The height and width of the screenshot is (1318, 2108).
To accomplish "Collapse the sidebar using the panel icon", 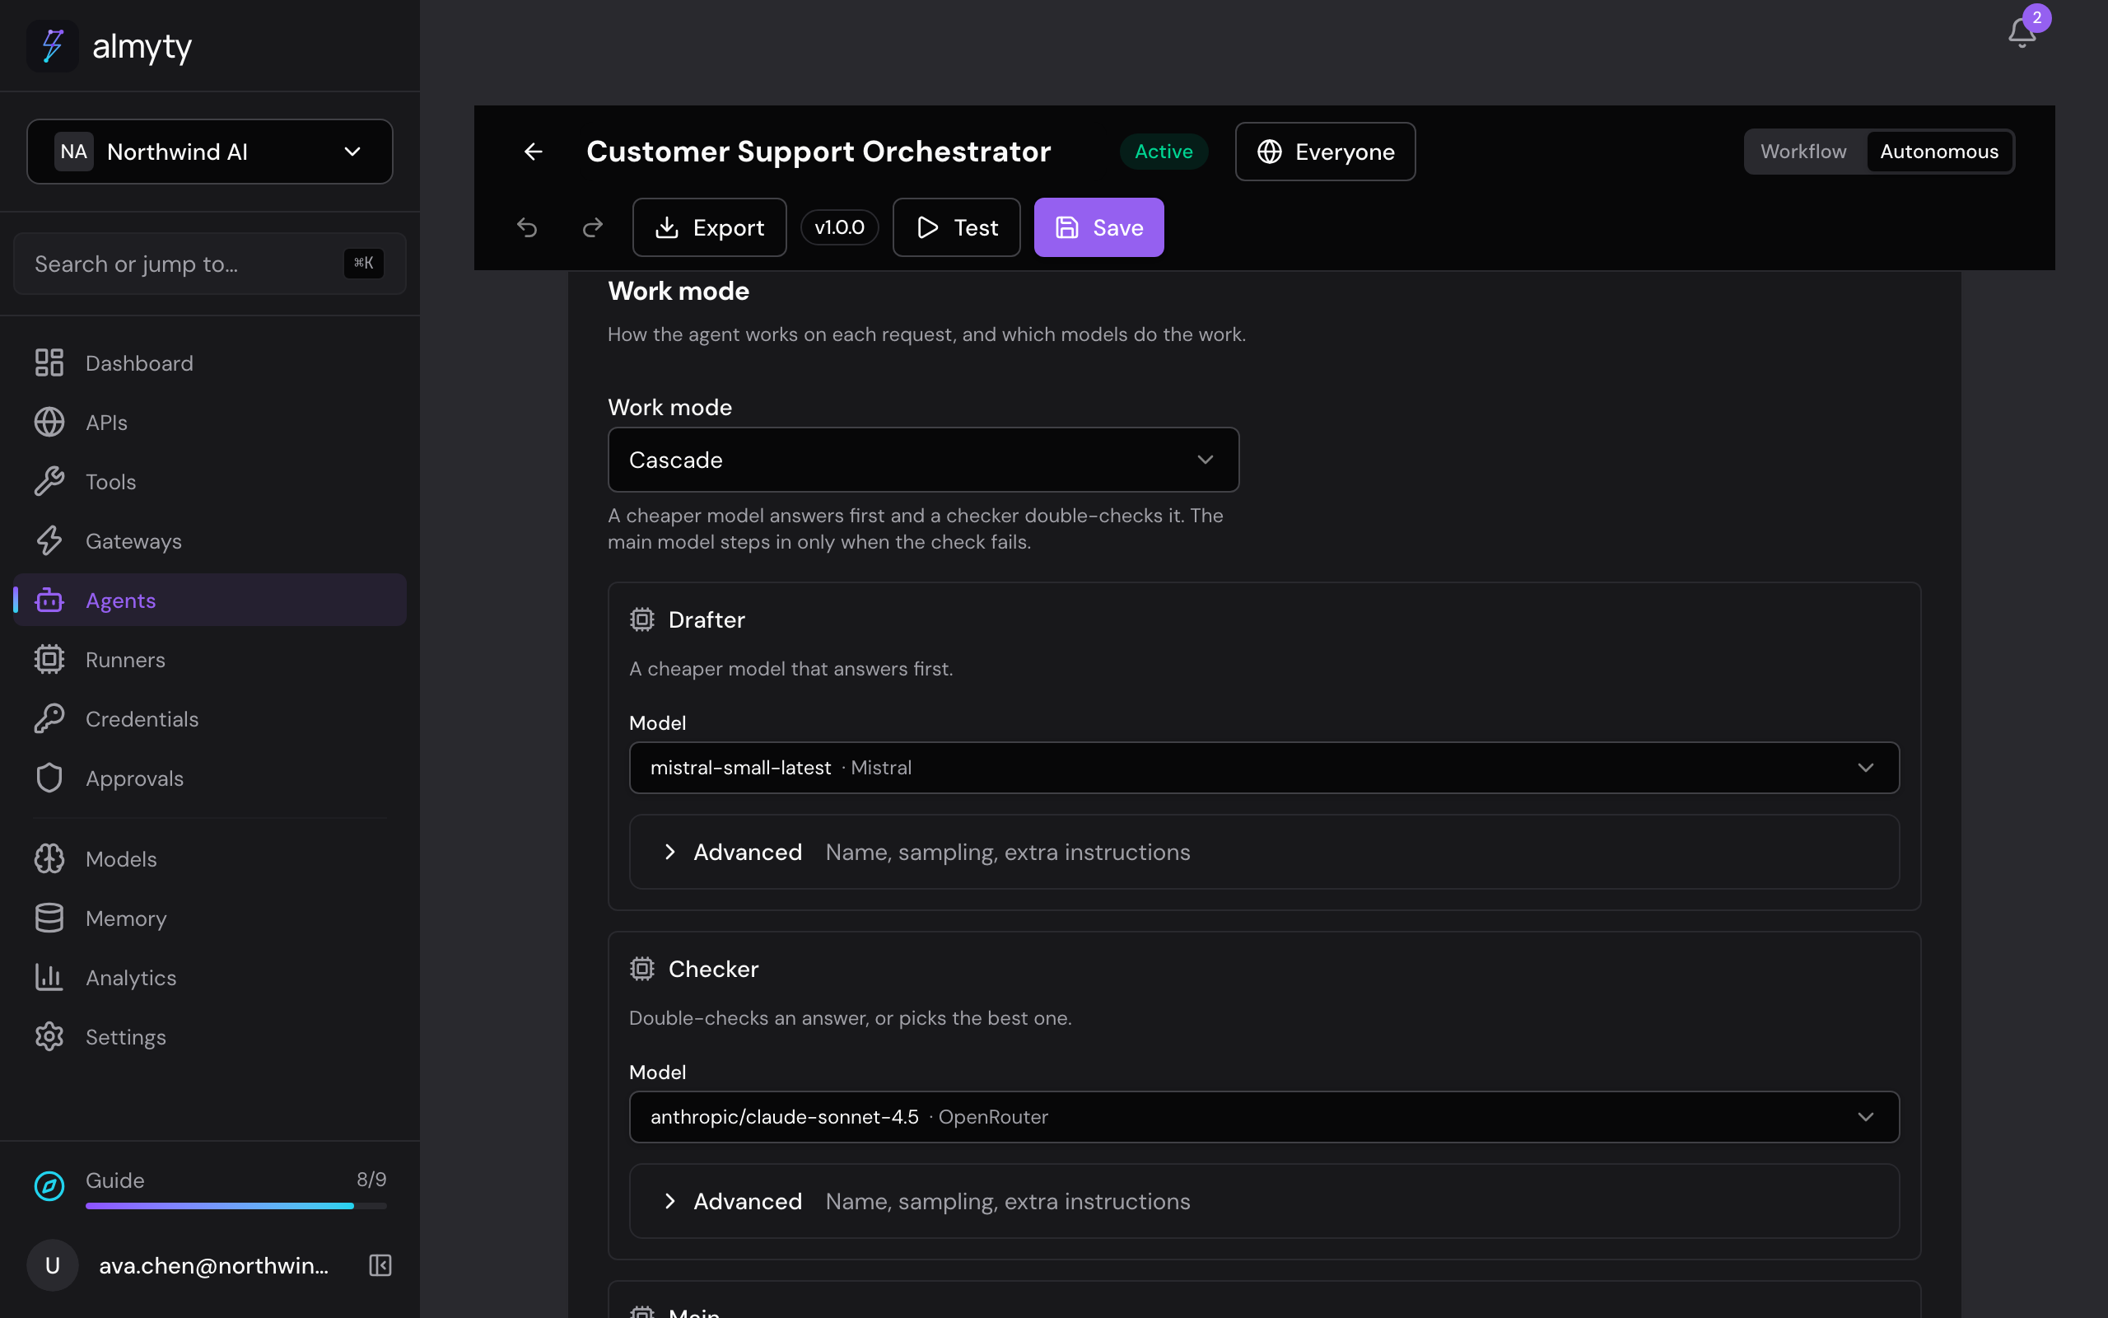I will [380, 1264].
